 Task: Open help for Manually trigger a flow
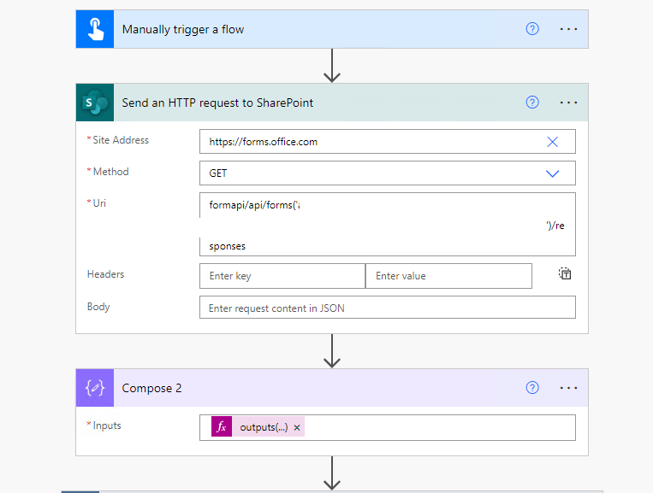532,29
